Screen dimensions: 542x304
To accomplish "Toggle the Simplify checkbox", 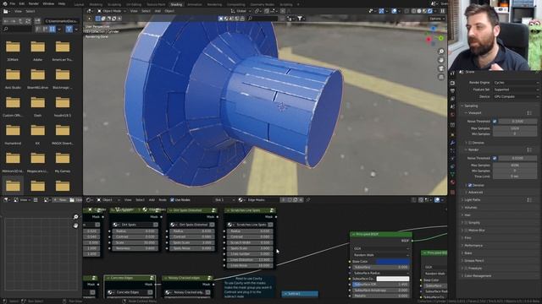I will coord(466,223).
